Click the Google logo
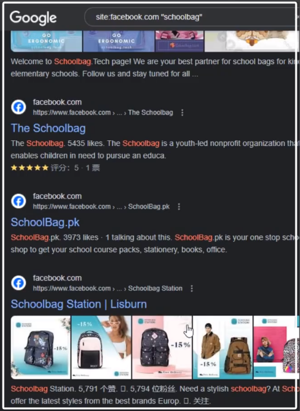This screenshot has height=411, width=300. [33, 18]
